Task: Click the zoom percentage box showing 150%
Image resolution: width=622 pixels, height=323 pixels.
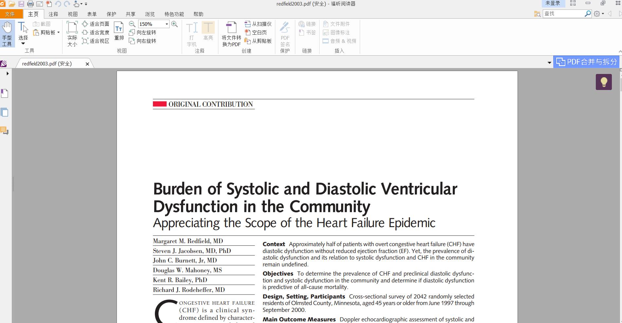Action: tap(151, 24)
